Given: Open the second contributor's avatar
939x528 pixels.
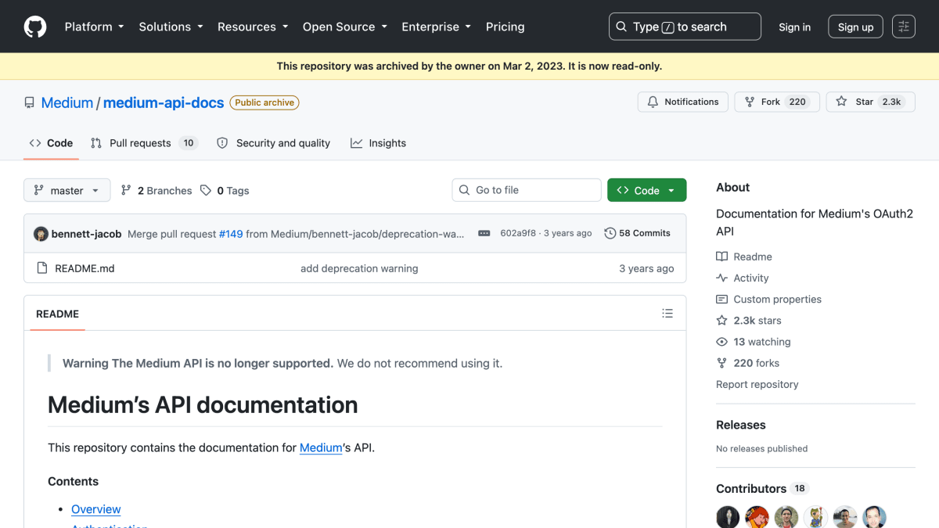Looking at the screenshot, I should 757,517.
